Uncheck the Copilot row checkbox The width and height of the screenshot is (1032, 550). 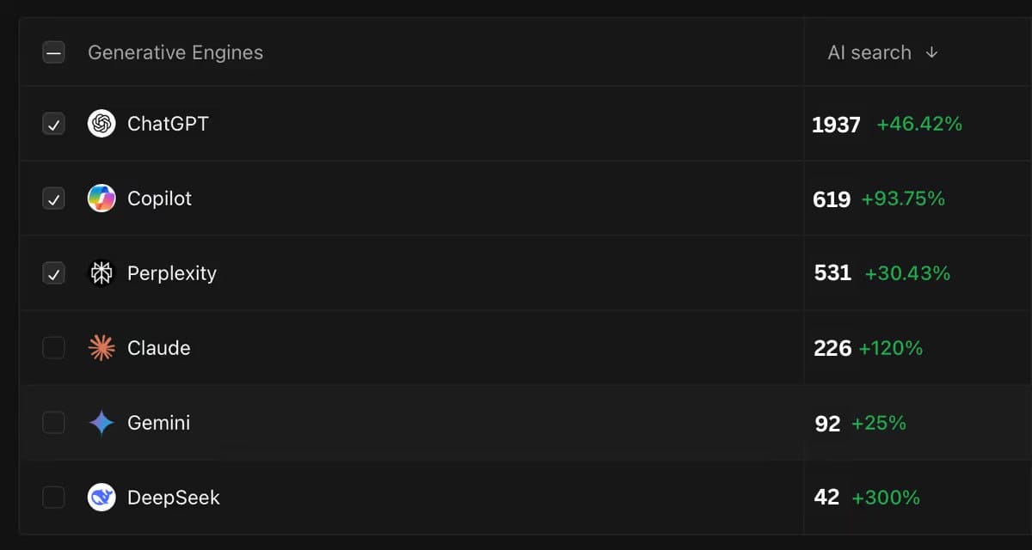(53, 199)
